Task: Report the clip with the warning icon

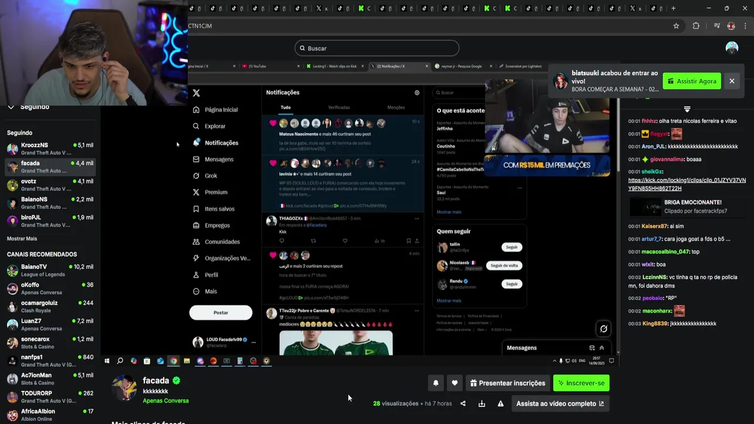Action: [501, 403]
